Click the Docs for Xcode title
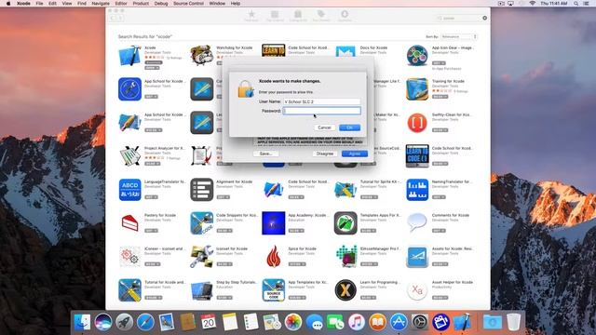The width and height of the screenshot is (596, 335). [x=373, y=47]
